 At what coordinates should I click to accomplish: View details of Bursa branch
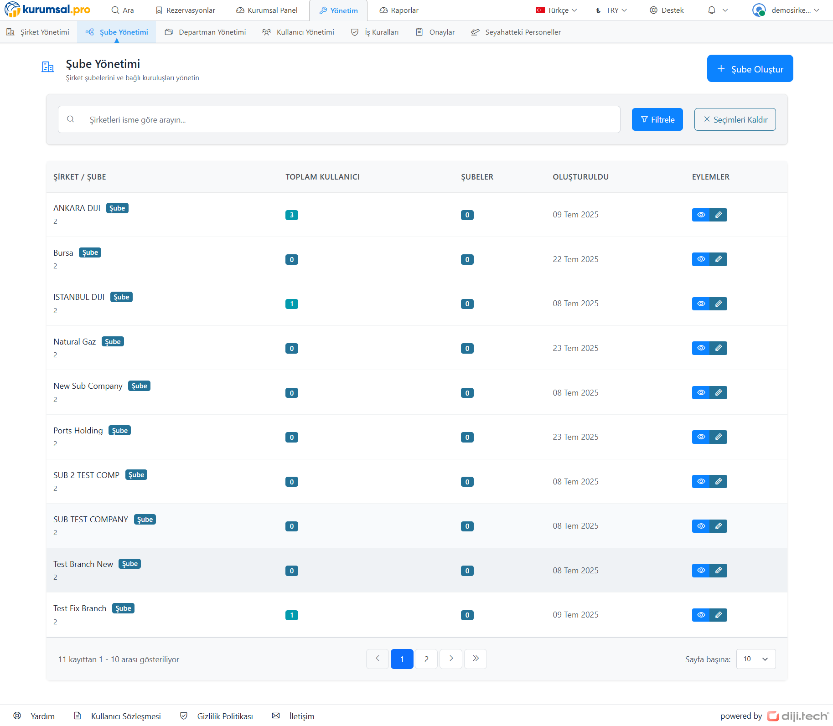coord(701,259)
